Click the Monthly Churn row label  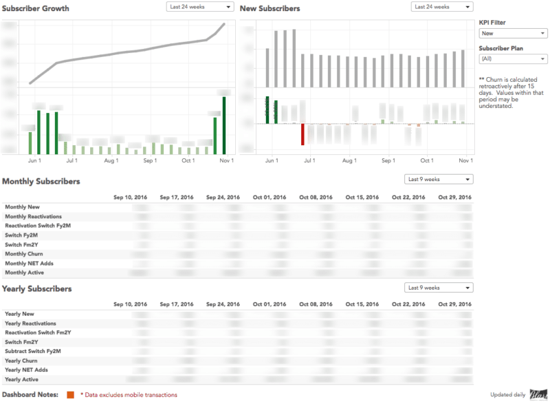(23, 254)
